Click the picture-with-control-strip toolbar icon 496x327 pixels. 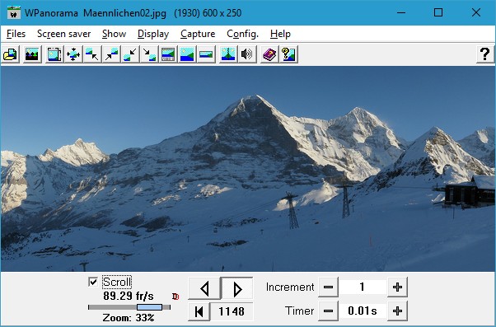tap(168, 54)
